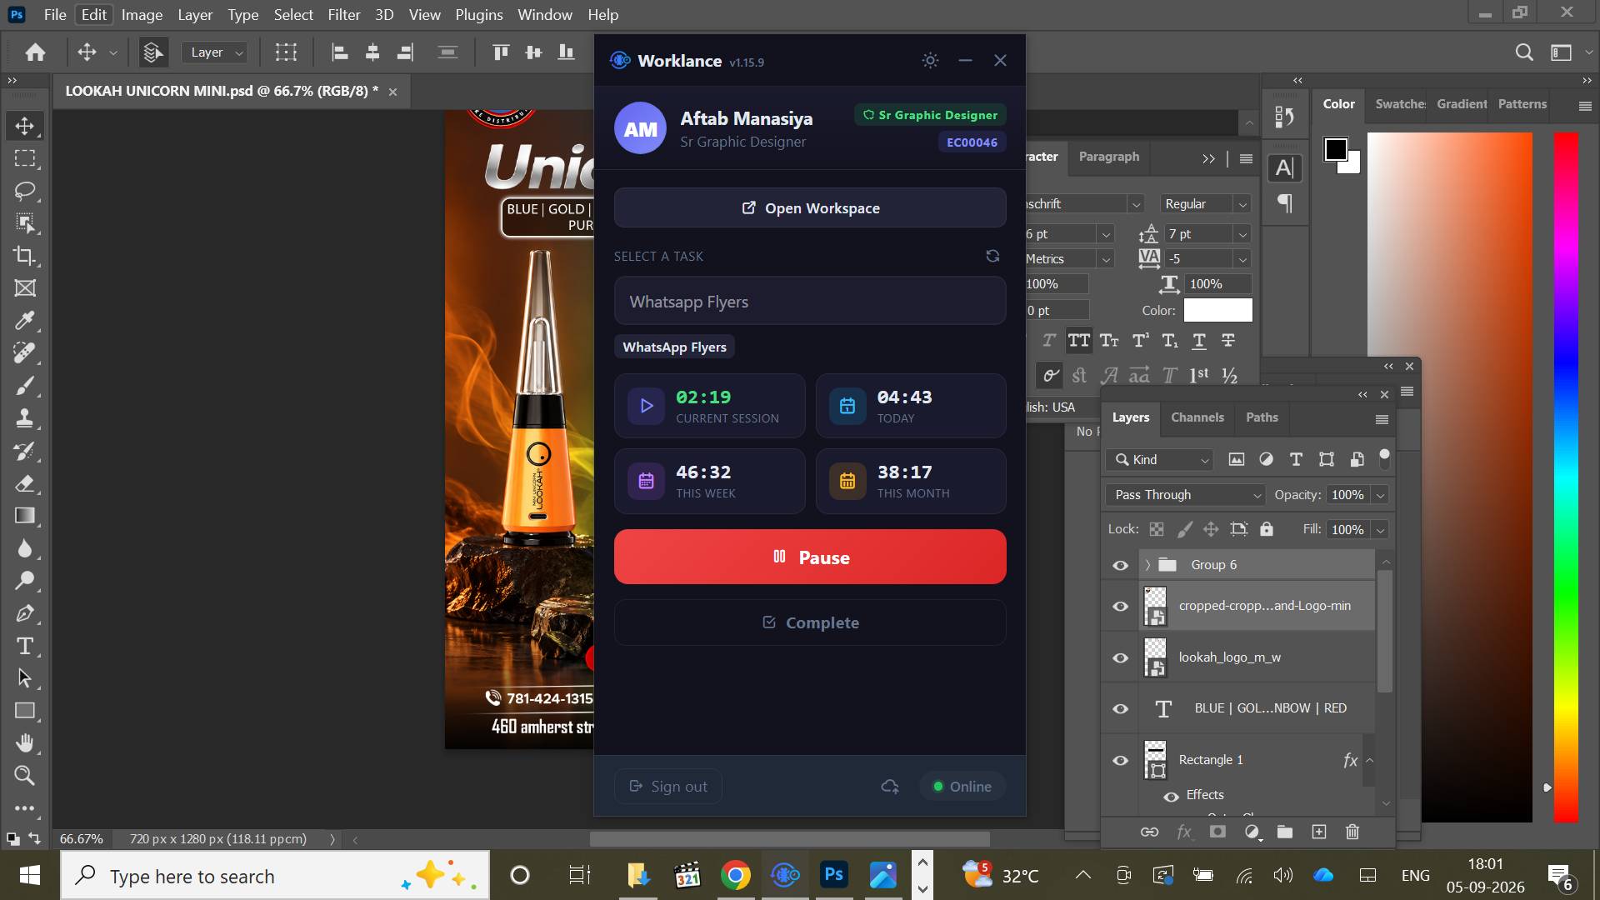The height and width of the screenshot is (900, 1600).
Task: Hide the lookah_logo_m_w layer
Action: click(1120, 657)
